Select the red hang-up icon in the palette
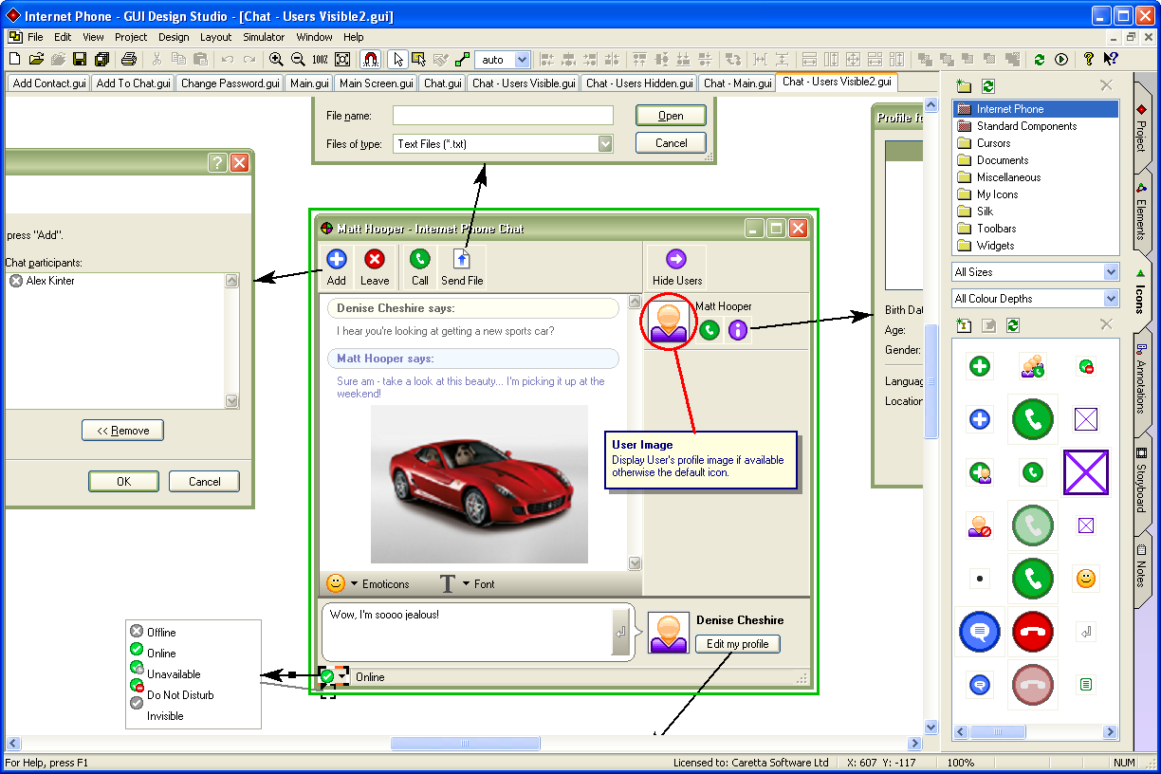The image size is (1161, 774). [1032, 632]
